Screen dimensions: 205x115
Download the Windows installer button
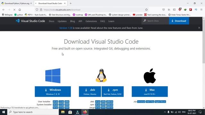point(53,92)
